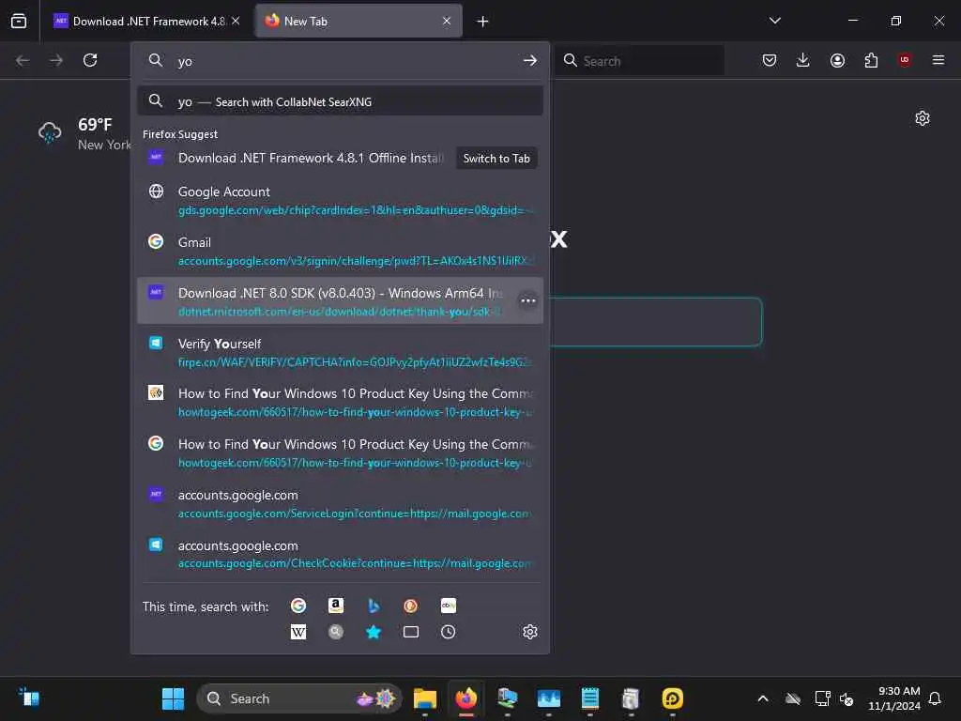Image resolution: width=961 pixels, height=721 pixels.
Task: Search this time with Google
Action: (x=298, y=606)
